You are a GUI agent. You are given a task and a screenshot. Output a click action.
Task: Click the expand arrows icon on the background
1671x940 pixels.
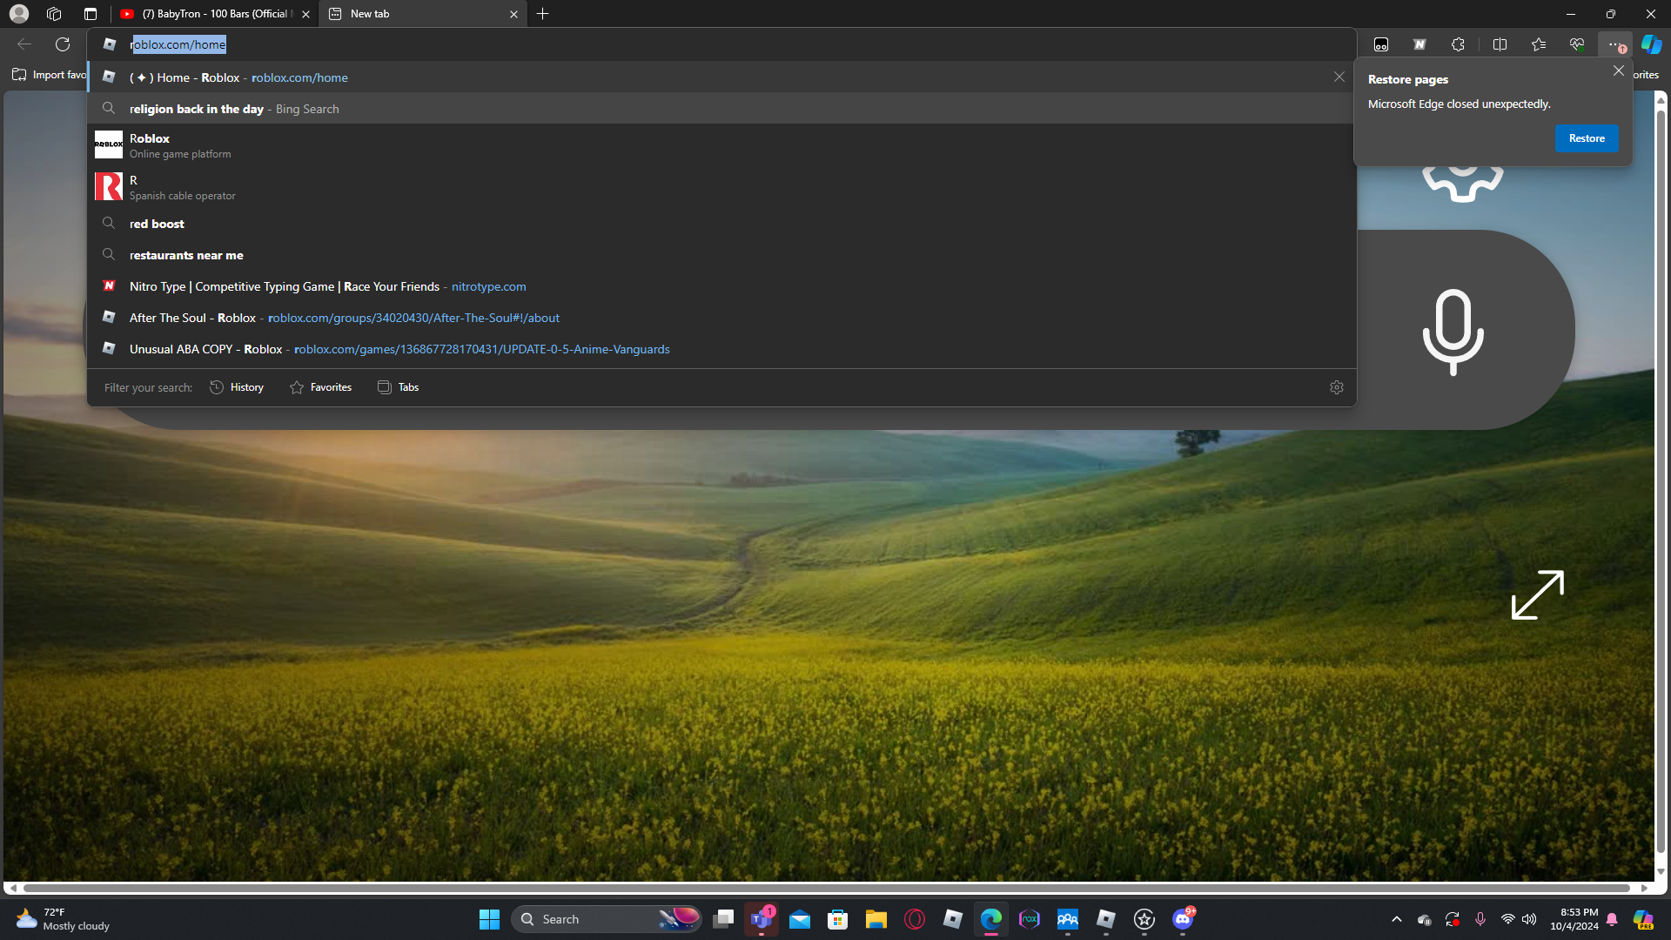tap(1538, 595)
